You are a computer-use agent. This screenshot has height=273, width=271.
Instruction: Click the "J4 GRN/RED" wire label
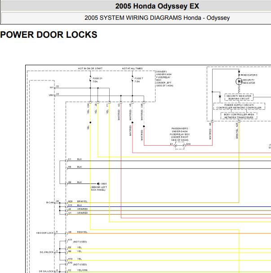(x=78, y=209)
